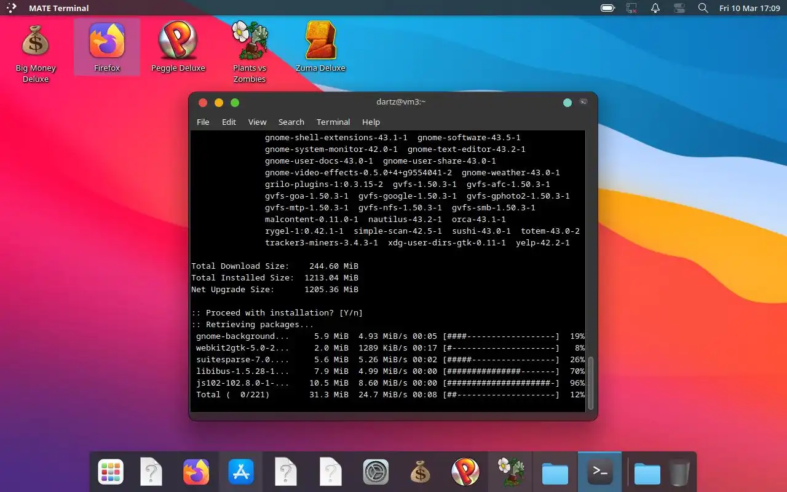Click the 'gvfs-google-1.50.3-1' package name

click(x=408, y=196)
